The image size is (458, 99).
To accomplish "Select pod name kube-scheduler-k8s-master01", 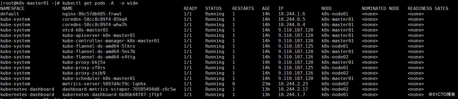I will click(x=99, y=79).
